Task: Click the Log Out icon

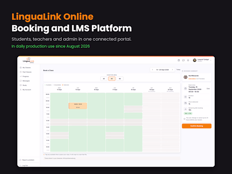Action: click(x=21, y=165)
